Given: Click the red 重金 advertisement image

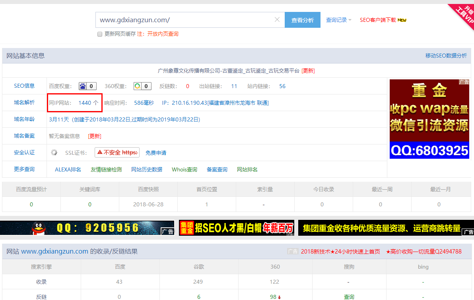Looking at the screenshot, I should click(429, 119).
